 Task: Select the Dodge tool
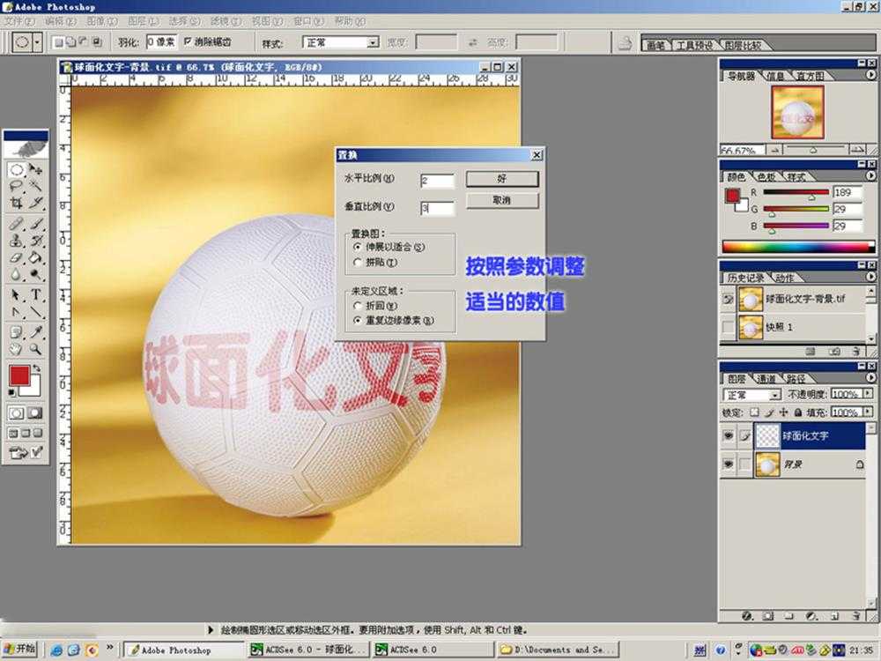pyautogui.click(x=36, y=274)
